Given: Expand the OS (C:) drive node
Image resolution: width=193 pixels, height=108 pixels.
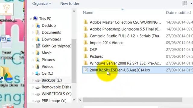Looking at the screenshot, I should [33, 73].
